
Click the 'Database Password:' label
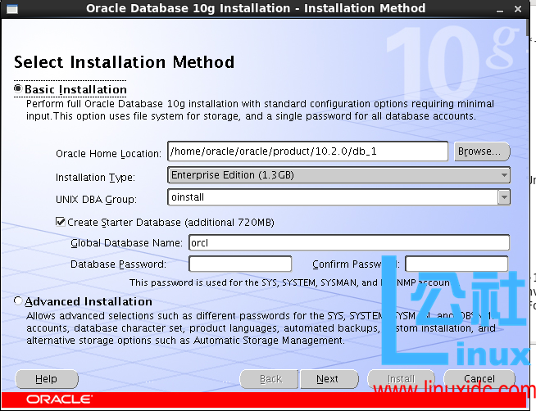[118, 264]
